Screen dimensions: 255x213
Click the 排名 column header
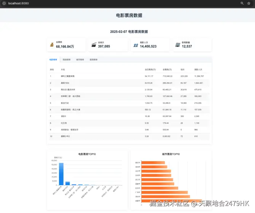click(x=52, y=69)
